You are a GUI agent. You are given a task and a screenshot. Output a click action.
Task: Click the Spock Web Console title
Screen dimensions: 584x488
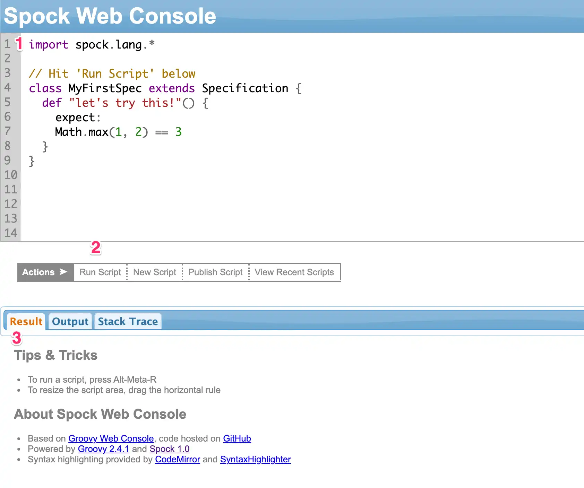(x=110, y=16)
